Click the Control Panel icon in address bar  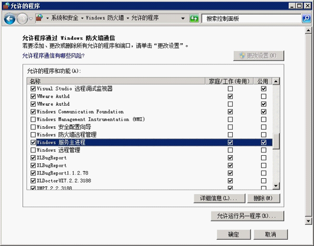click(x=40, y=18)
